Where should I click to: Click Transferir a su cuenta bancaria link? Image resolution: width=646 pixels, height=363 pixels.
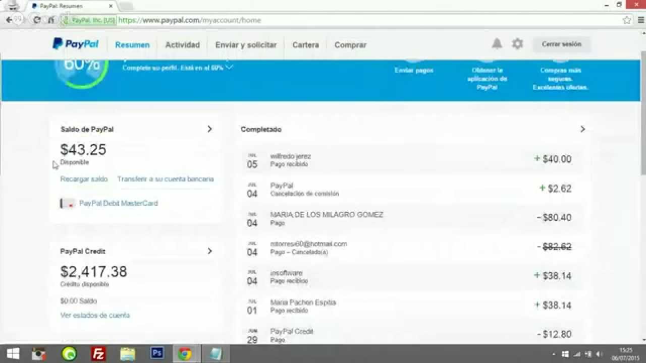click(166, 179)
